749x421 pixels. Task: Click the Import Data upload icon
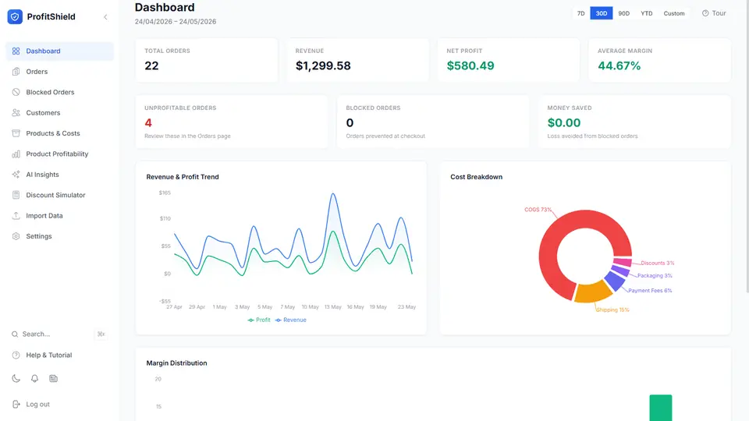[x=16, y=215]
